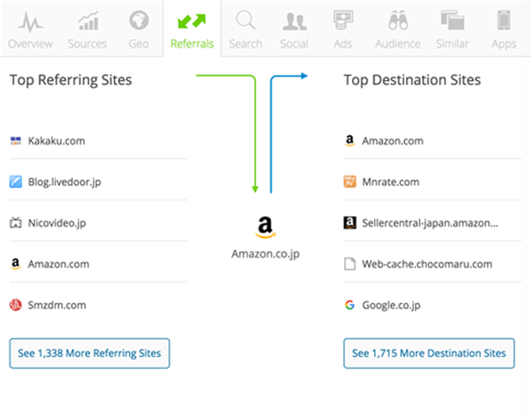The image size is (531, 415).
Task: Expand See 1,338 More Referring Sites
Action: click(90, 353)
